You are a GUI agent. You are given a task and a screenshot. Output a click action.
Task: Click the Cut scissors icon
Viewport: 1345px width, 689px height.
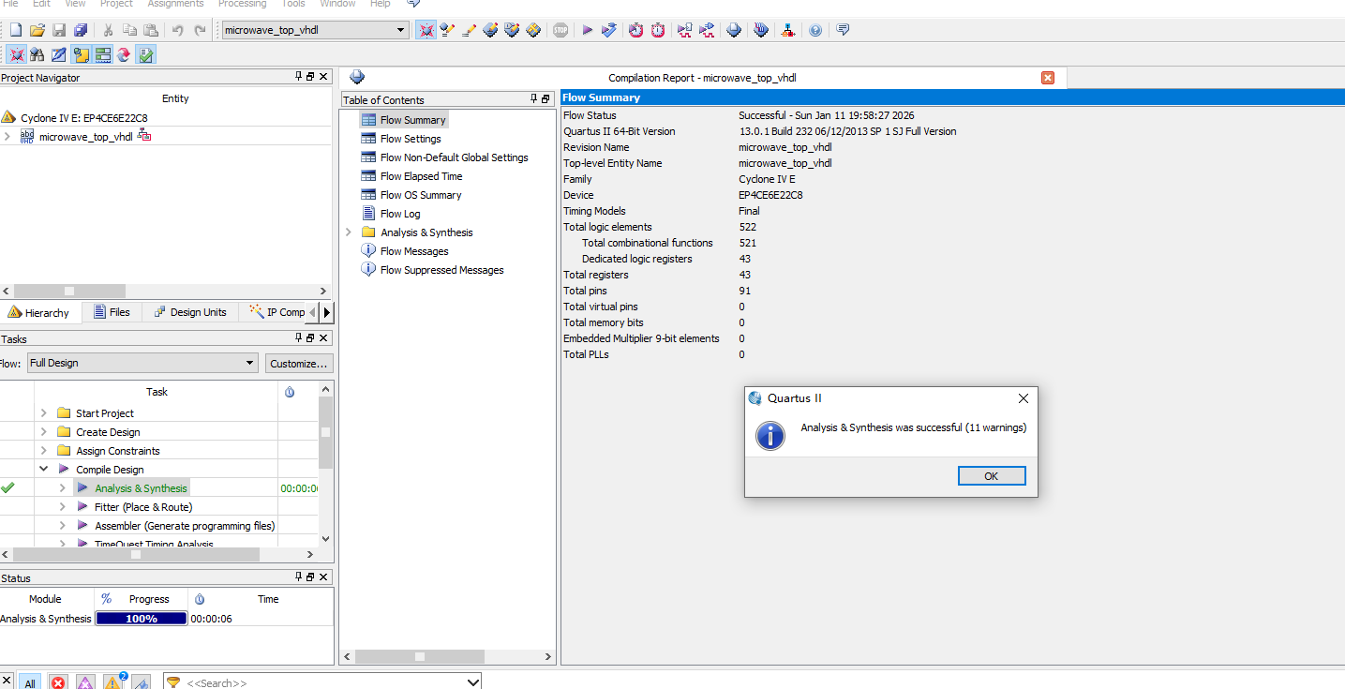tap(108, 30)
